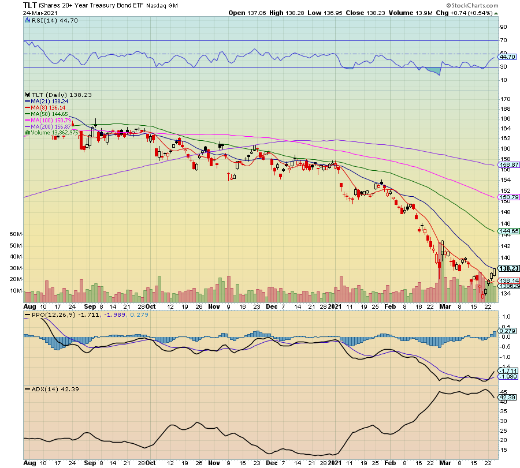Image resolution: width=520 pixels, height=468 pixels.
Task: Click the 170 label on the price axis
Action: [506, 99]
